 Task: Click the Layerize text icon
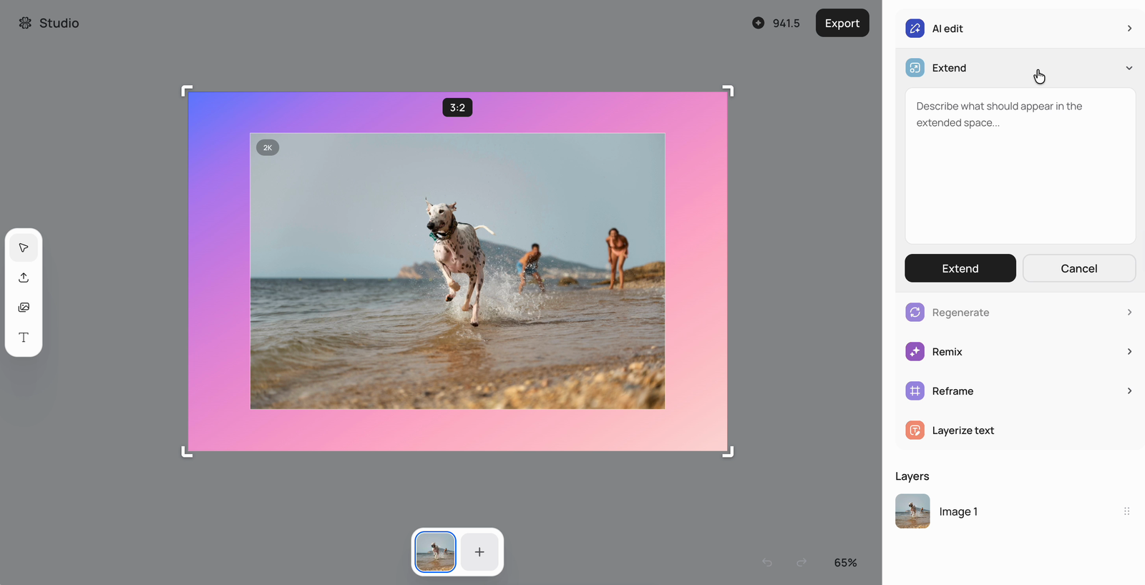point(915,431)
